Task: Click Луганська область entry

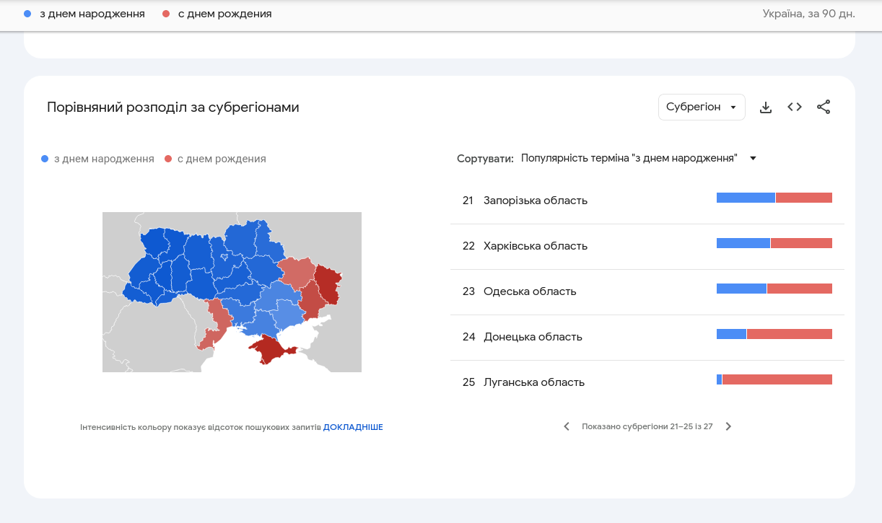Action: (534, 382)
